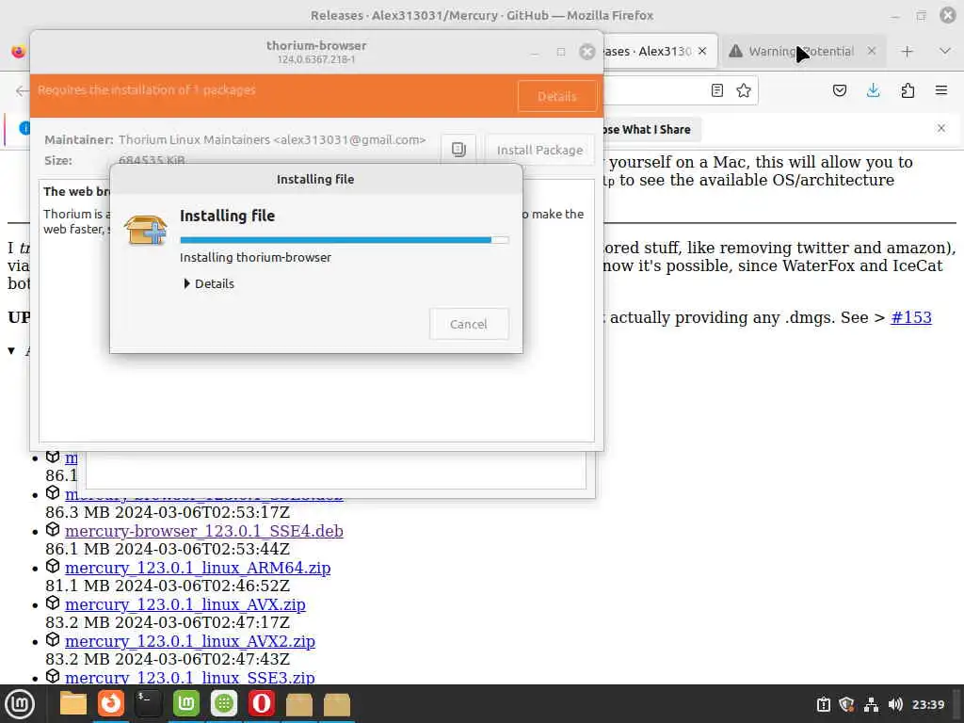
Task: Open Firefox downloads panel
Action: [873, 91]
